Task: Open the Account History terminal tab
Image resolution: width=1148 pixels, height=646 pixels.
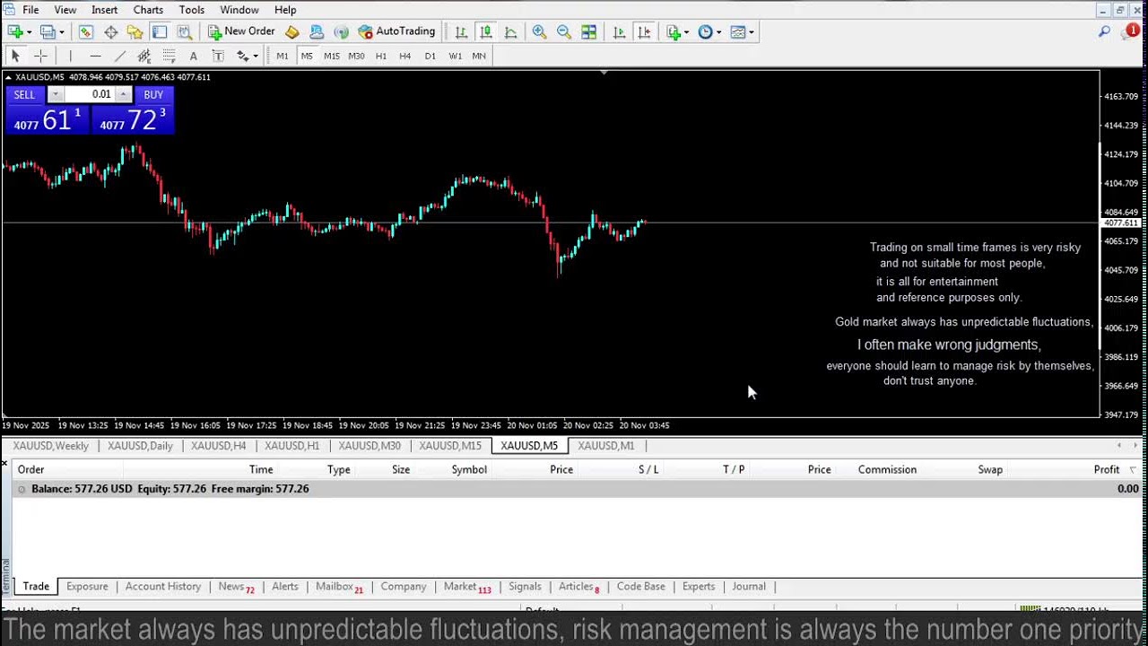Action: [163, 586]
